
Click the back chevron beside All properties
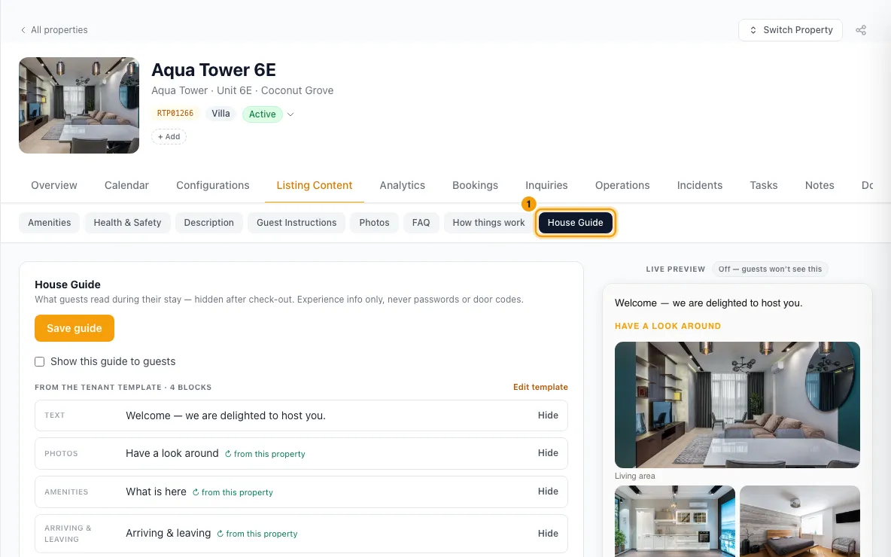[x=23, y=30]
